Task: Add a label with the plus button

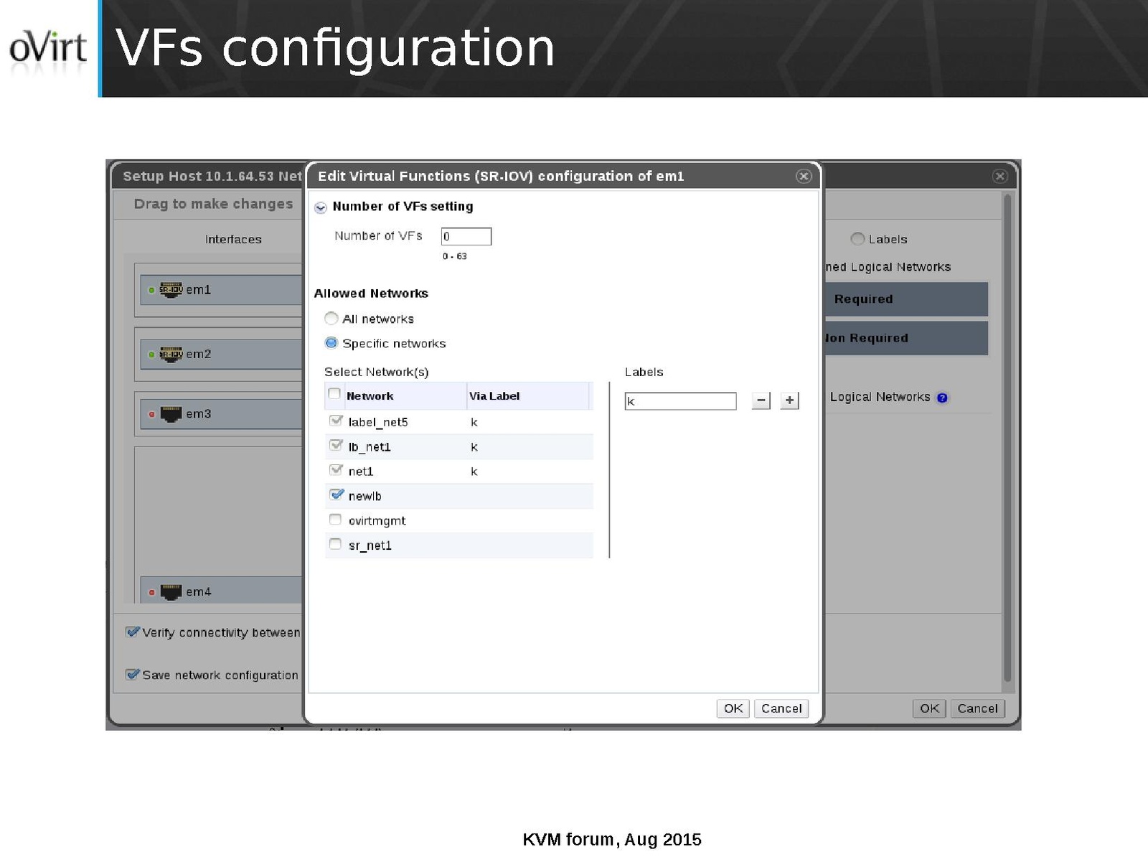Action: tap(789, 400)
